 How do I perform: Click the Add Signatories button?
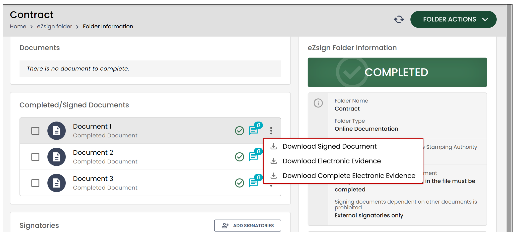pyautogui.click(x=248, y=225)
